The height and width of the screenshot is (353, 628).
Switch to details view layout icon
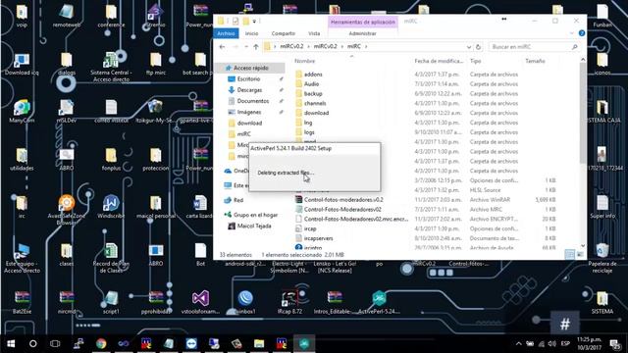click(569, 255)
